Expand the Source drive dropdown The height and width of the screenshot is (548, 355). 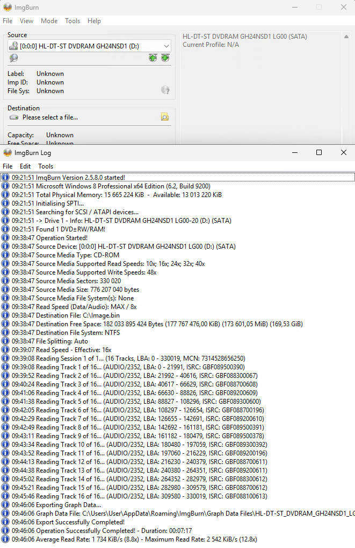tap(166, 46)
